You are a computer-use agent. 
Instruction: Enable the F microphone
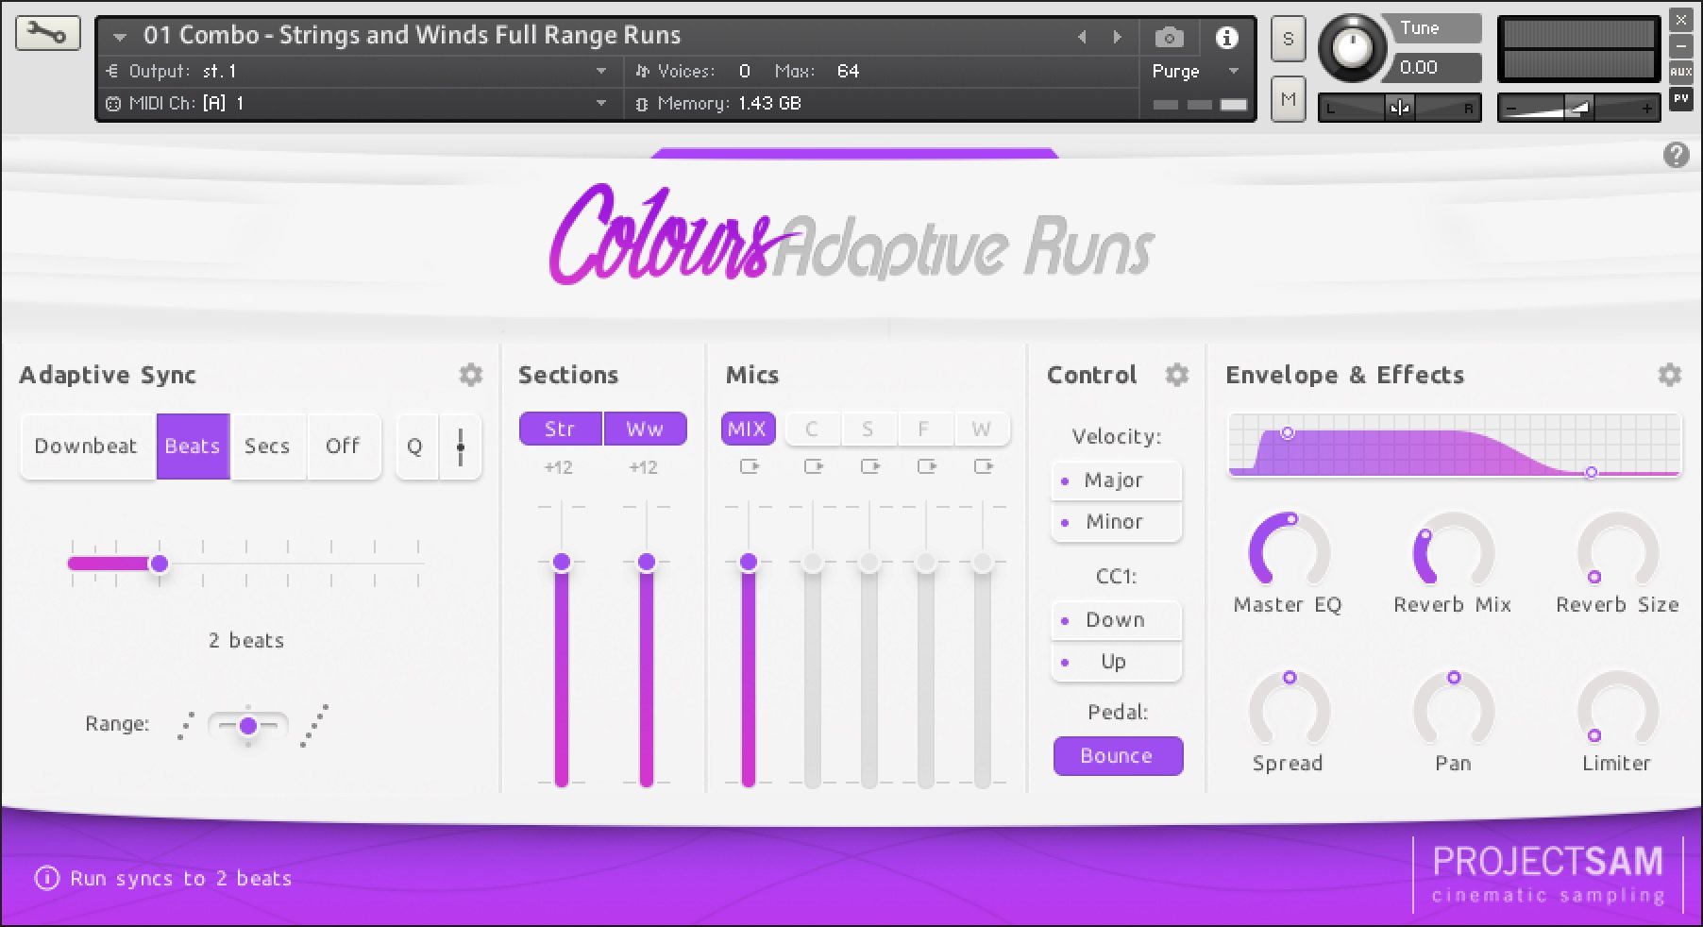(924, 429)
